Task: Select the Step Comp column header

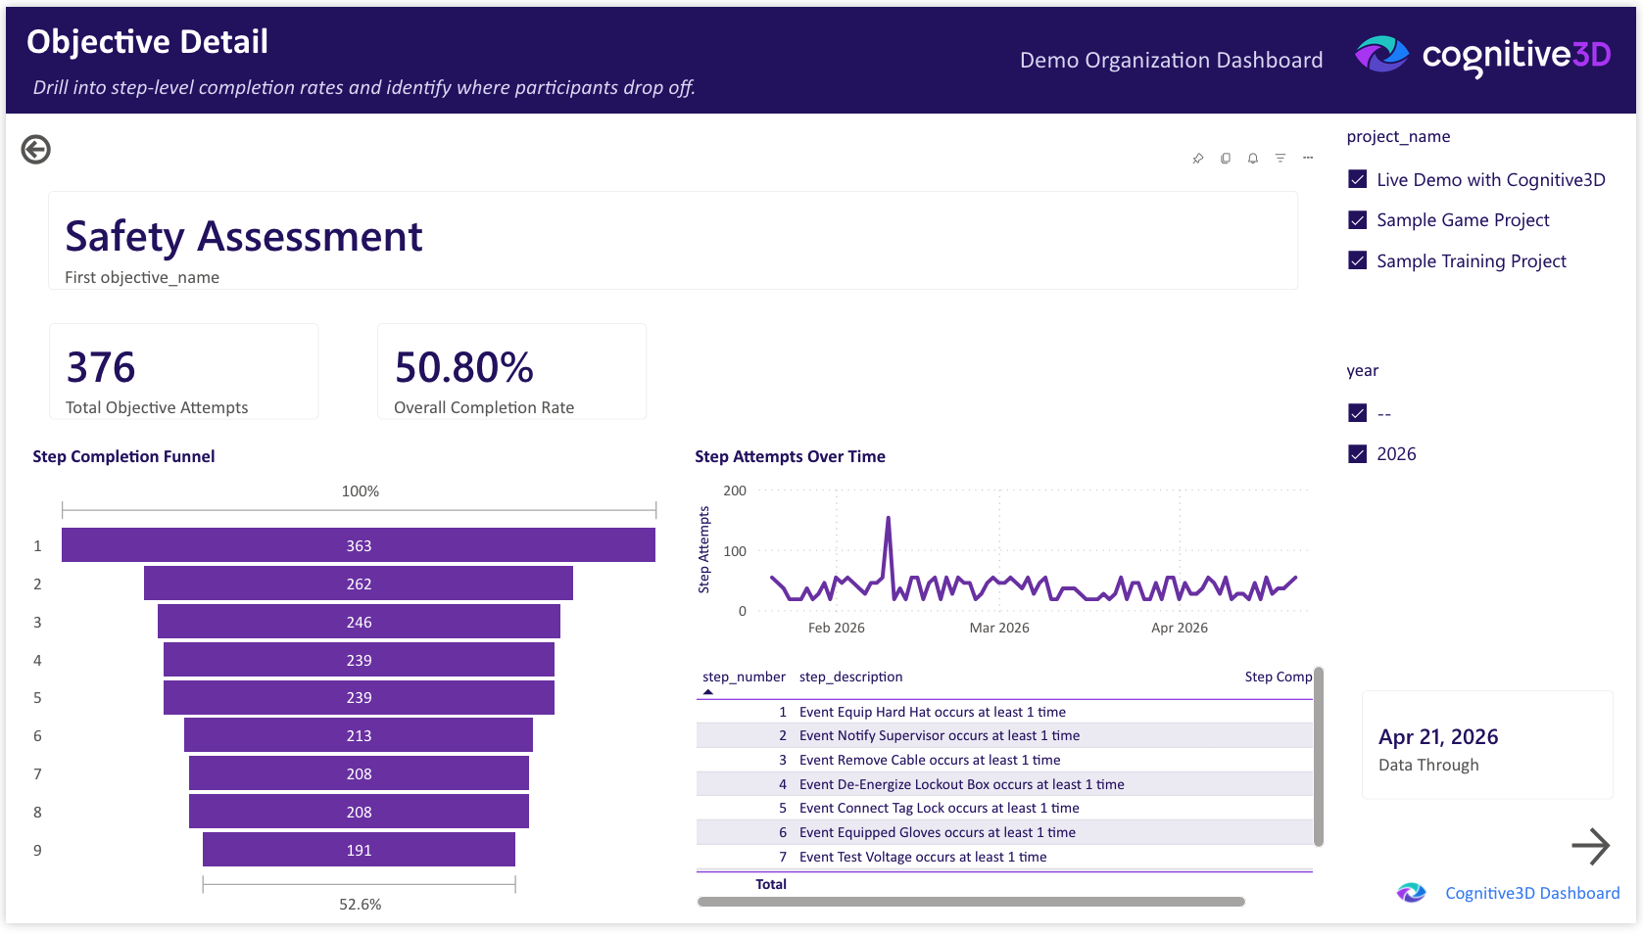Action: pos(1278,677)
